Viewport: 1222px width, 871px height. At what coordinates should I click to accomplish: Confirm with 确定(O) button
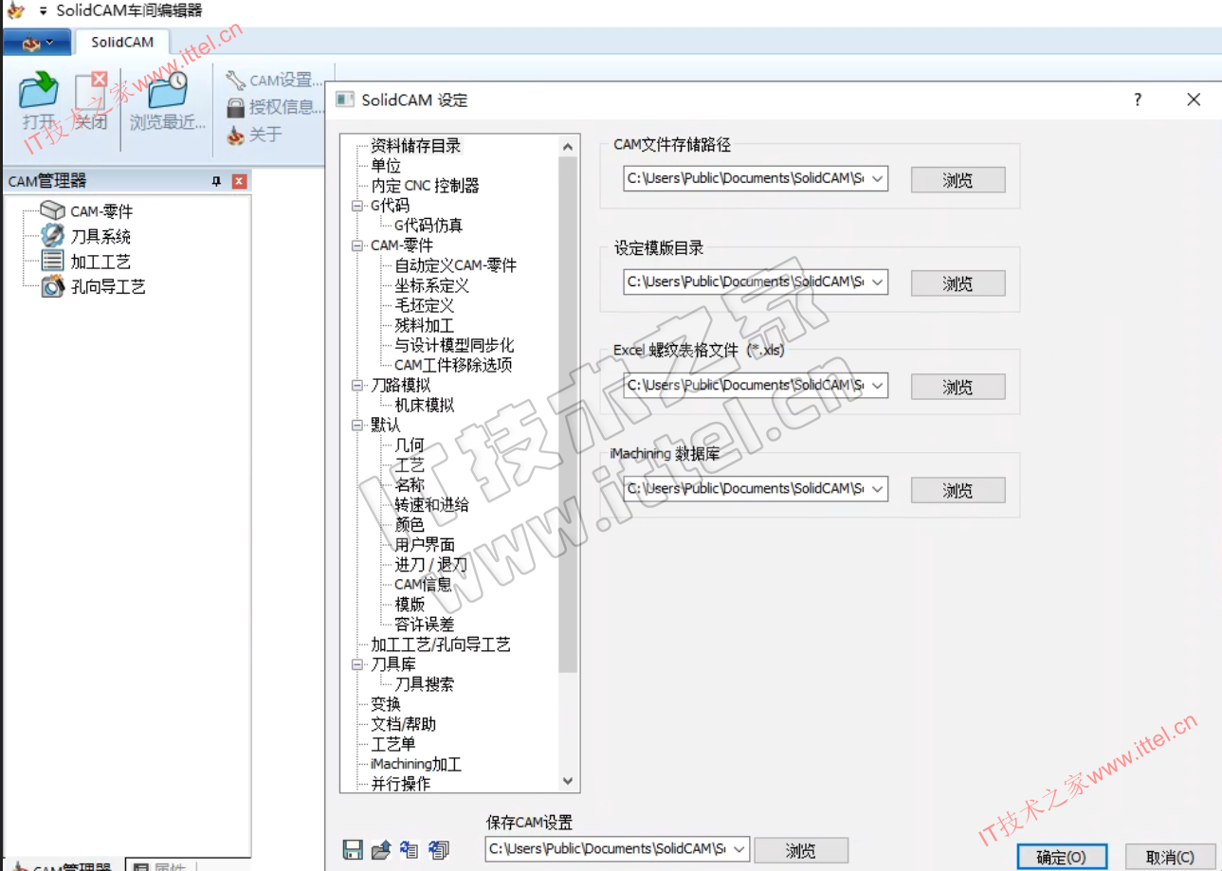click(1061, 857)
